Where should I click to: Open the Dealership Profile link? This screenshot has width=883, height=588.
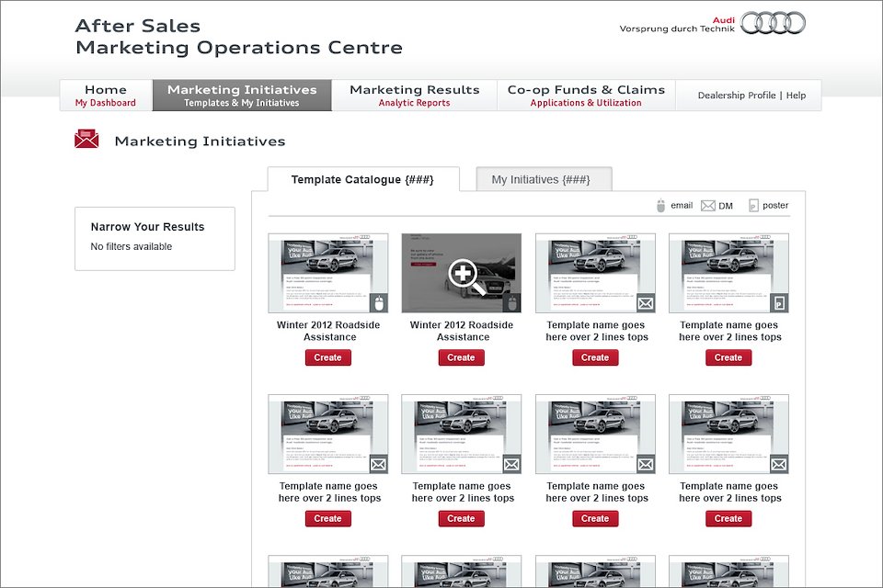point(737,96)
